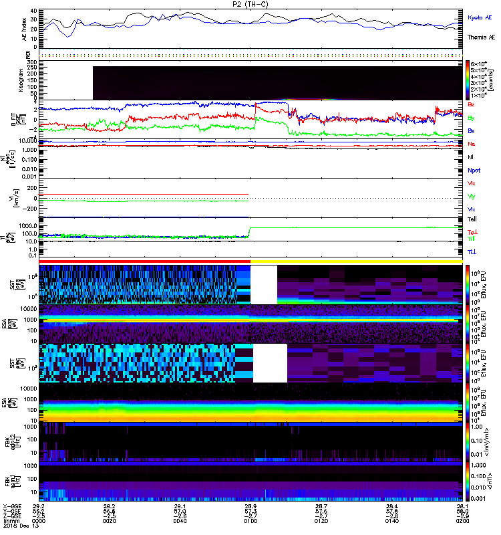Click the green Viy velocity legend label
Viewport: 501px width, 535px height.
472,197
